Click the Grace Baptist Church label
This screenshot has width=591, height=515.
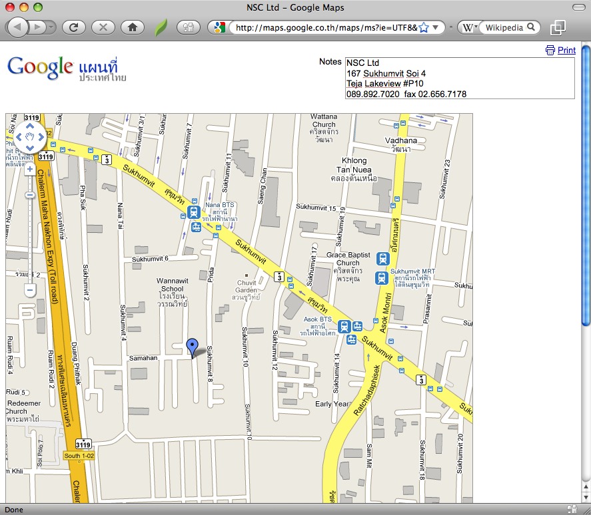(348, 267)
